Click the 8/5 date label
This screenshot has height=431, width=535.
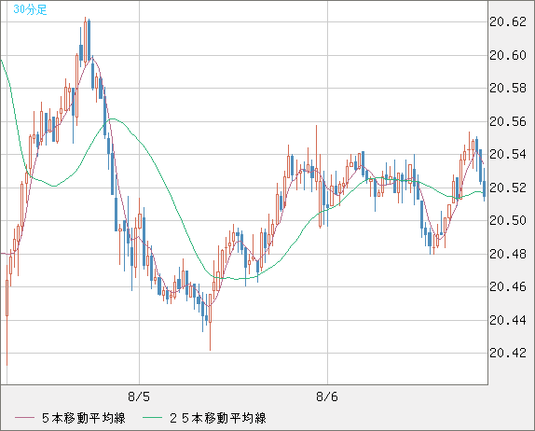(139, 396)
